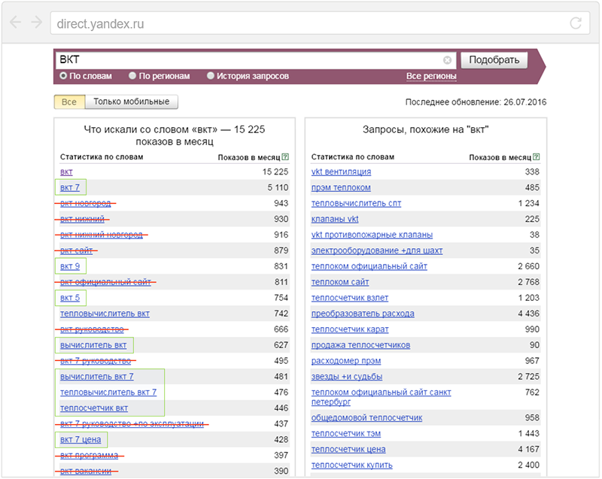Open 'вкт 7 руководство +по эксплуатации' link
Screen dimensions: 602x479
coord(132,424)
